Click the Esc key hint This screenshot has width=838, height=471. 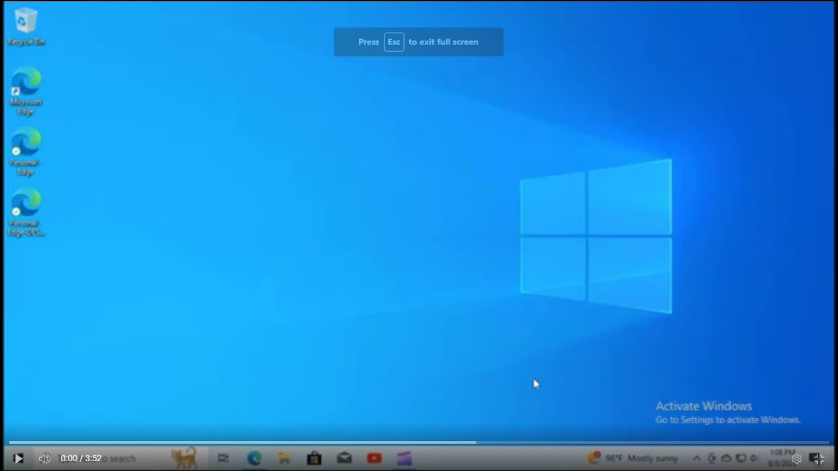[394, 42]
